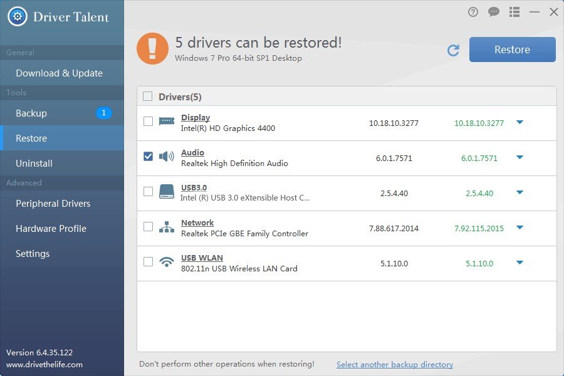Viewport: 564px width, 376px height.
Task: Click Realtek High Definition Audio text
Action: (x=234, y=164)
